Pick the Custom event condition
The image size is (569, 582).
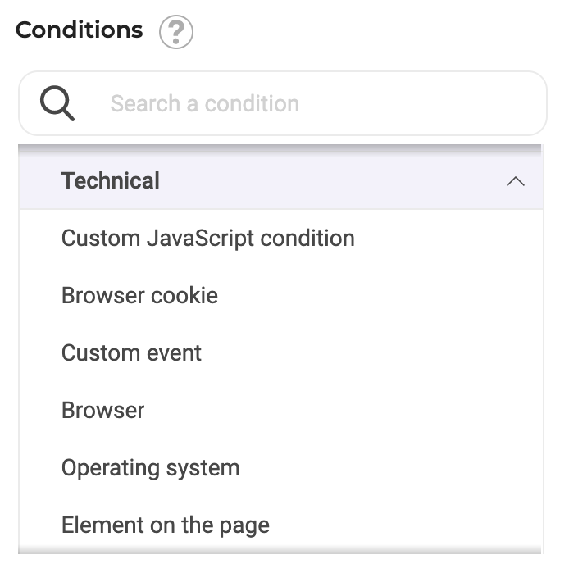click(x=281, y=352)
